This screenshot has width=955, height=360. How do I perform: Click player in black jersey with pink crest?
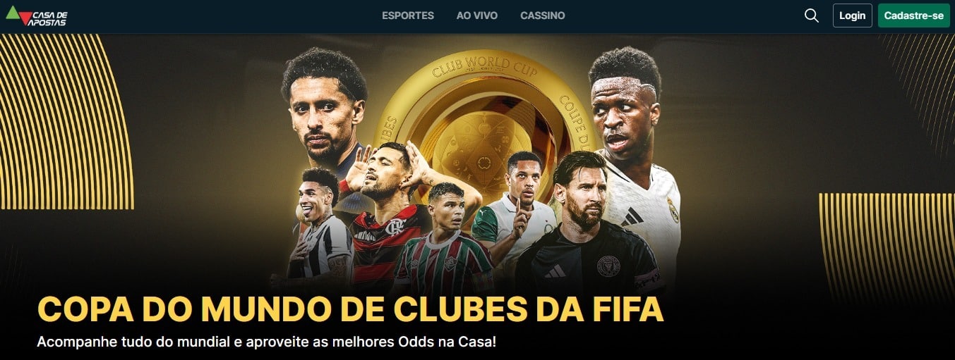pos(589,225)
